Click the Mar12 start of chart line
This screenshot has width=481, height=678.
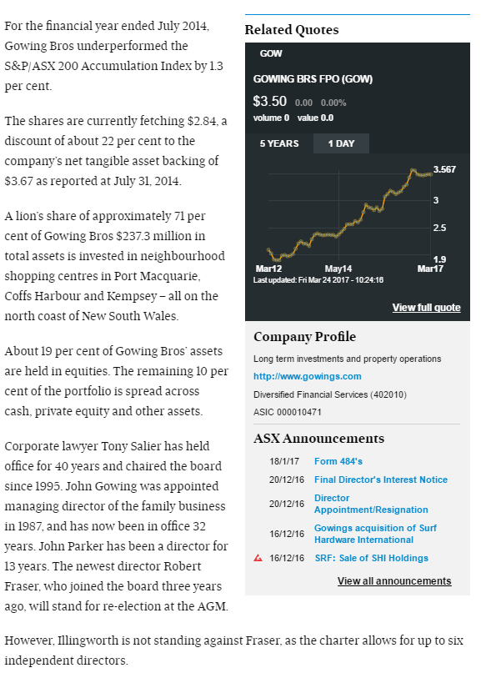(268, 250)
